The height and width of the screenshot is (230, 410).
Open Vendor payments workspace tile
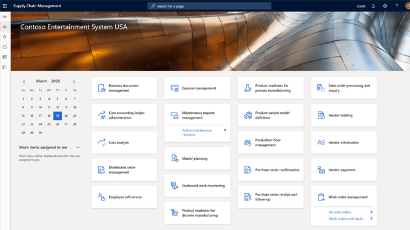pos(344,169)
